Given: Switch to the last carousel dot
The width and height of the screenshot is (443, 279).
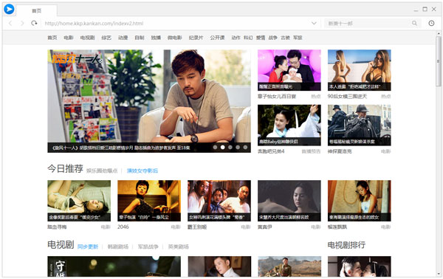Looking at the screenshot, I should coord(245,147).
